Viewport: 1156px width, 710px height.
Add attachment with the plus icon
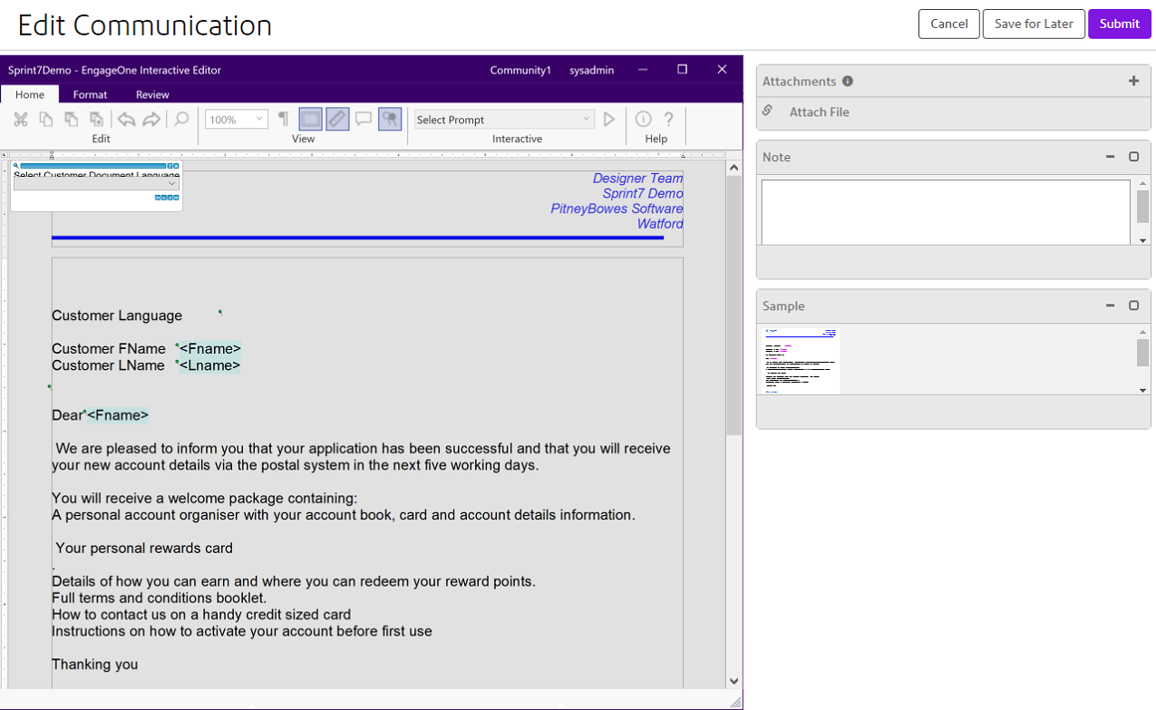tap(1133, 81)
